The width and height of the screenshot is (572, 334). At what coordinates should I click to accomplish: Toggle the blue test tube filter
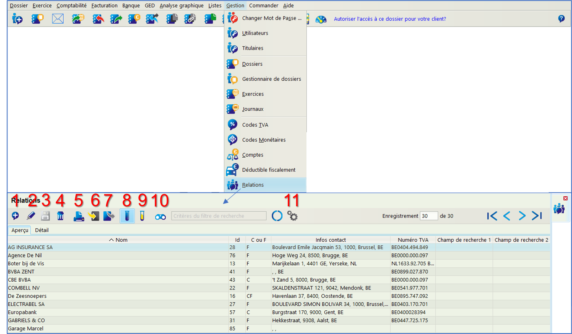(127, 216)
